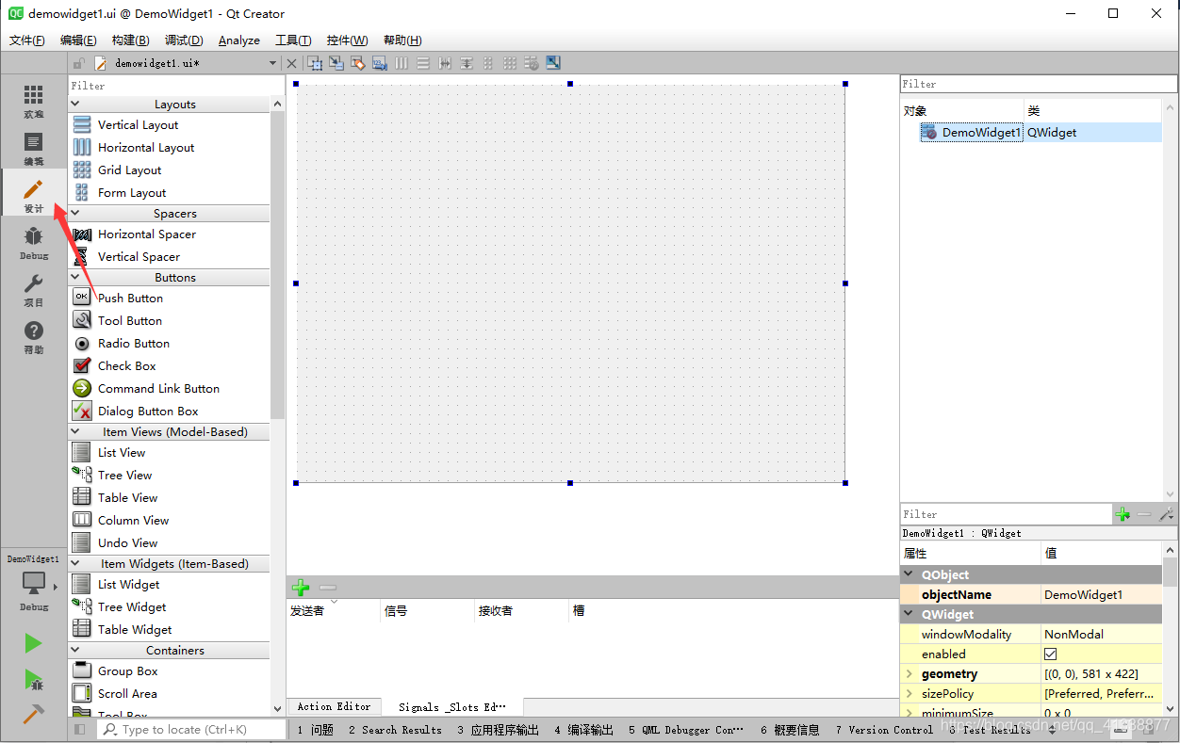The image size is (1180, 743).
Task: Open the 编译输出 (Compile Output) pane
Action: [x=583, y=729]
